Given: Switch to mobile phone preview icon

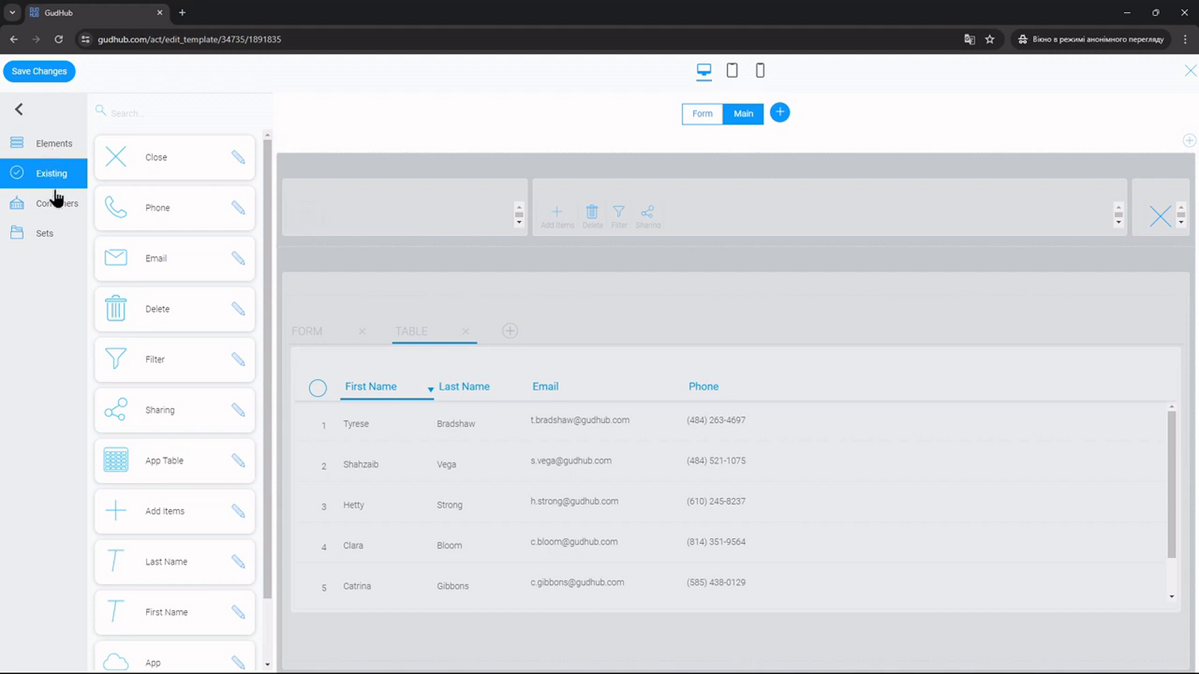Looking at the screenshot, I should 760,70.
